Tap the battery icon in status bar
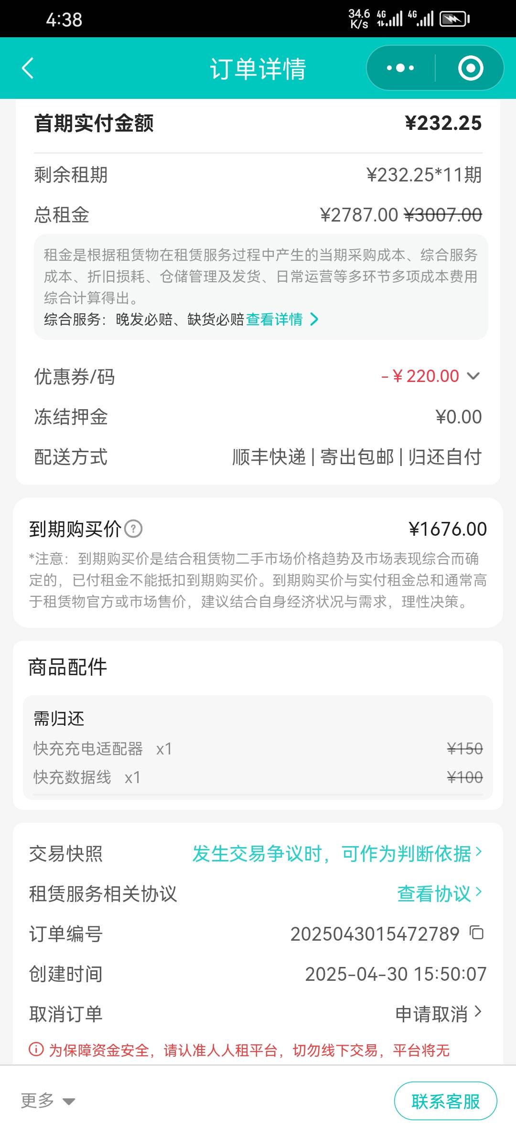516x1146 pixels. [454, 19]
